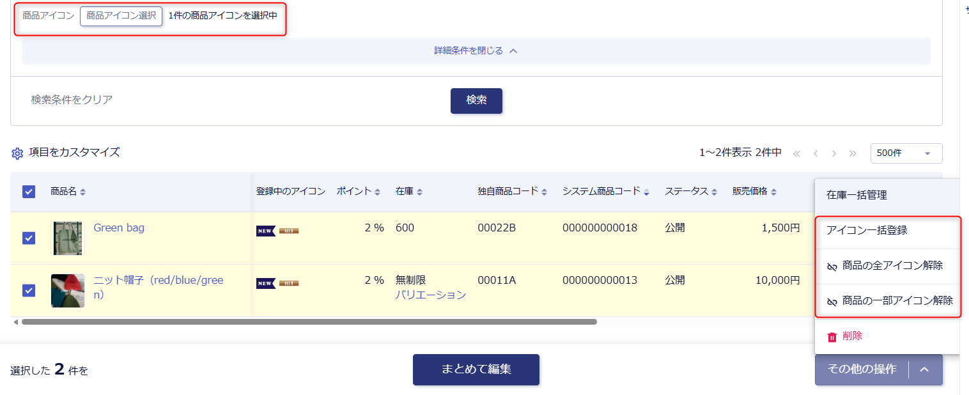The height and width of the screenshot is (395, 969).
Task: Select 商品の全アイコン解除 menu entry
Action: [888, 266]
